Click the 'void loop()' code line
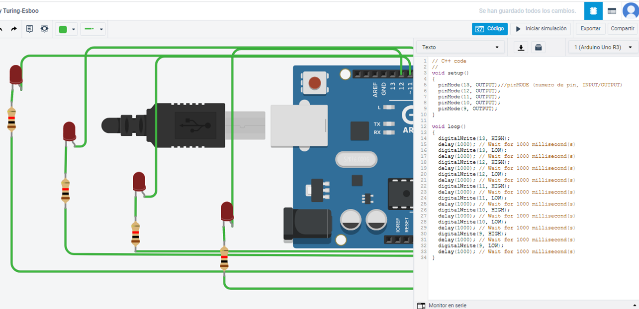Screen dimensions: 639x309 449,126
